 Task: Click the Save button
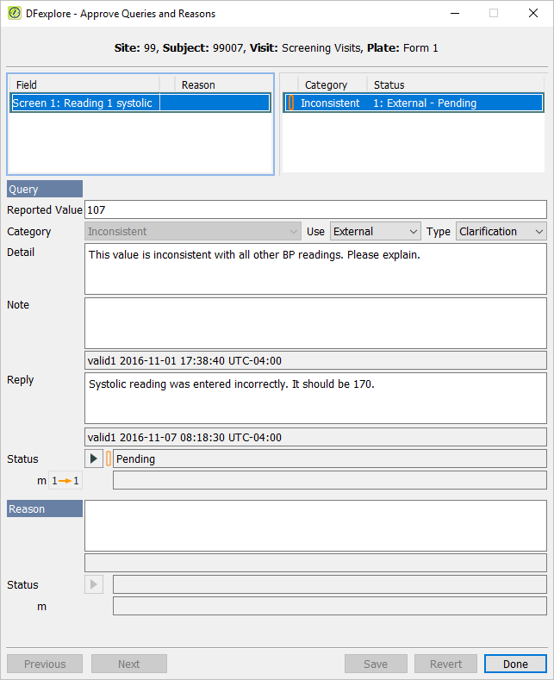(376, 664)
